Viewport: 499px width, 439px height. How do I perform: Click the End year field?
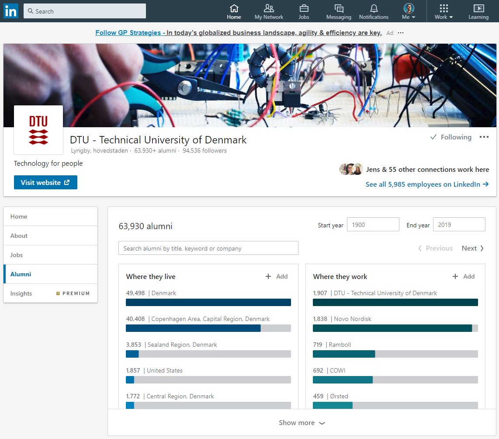tap(459, 224)
